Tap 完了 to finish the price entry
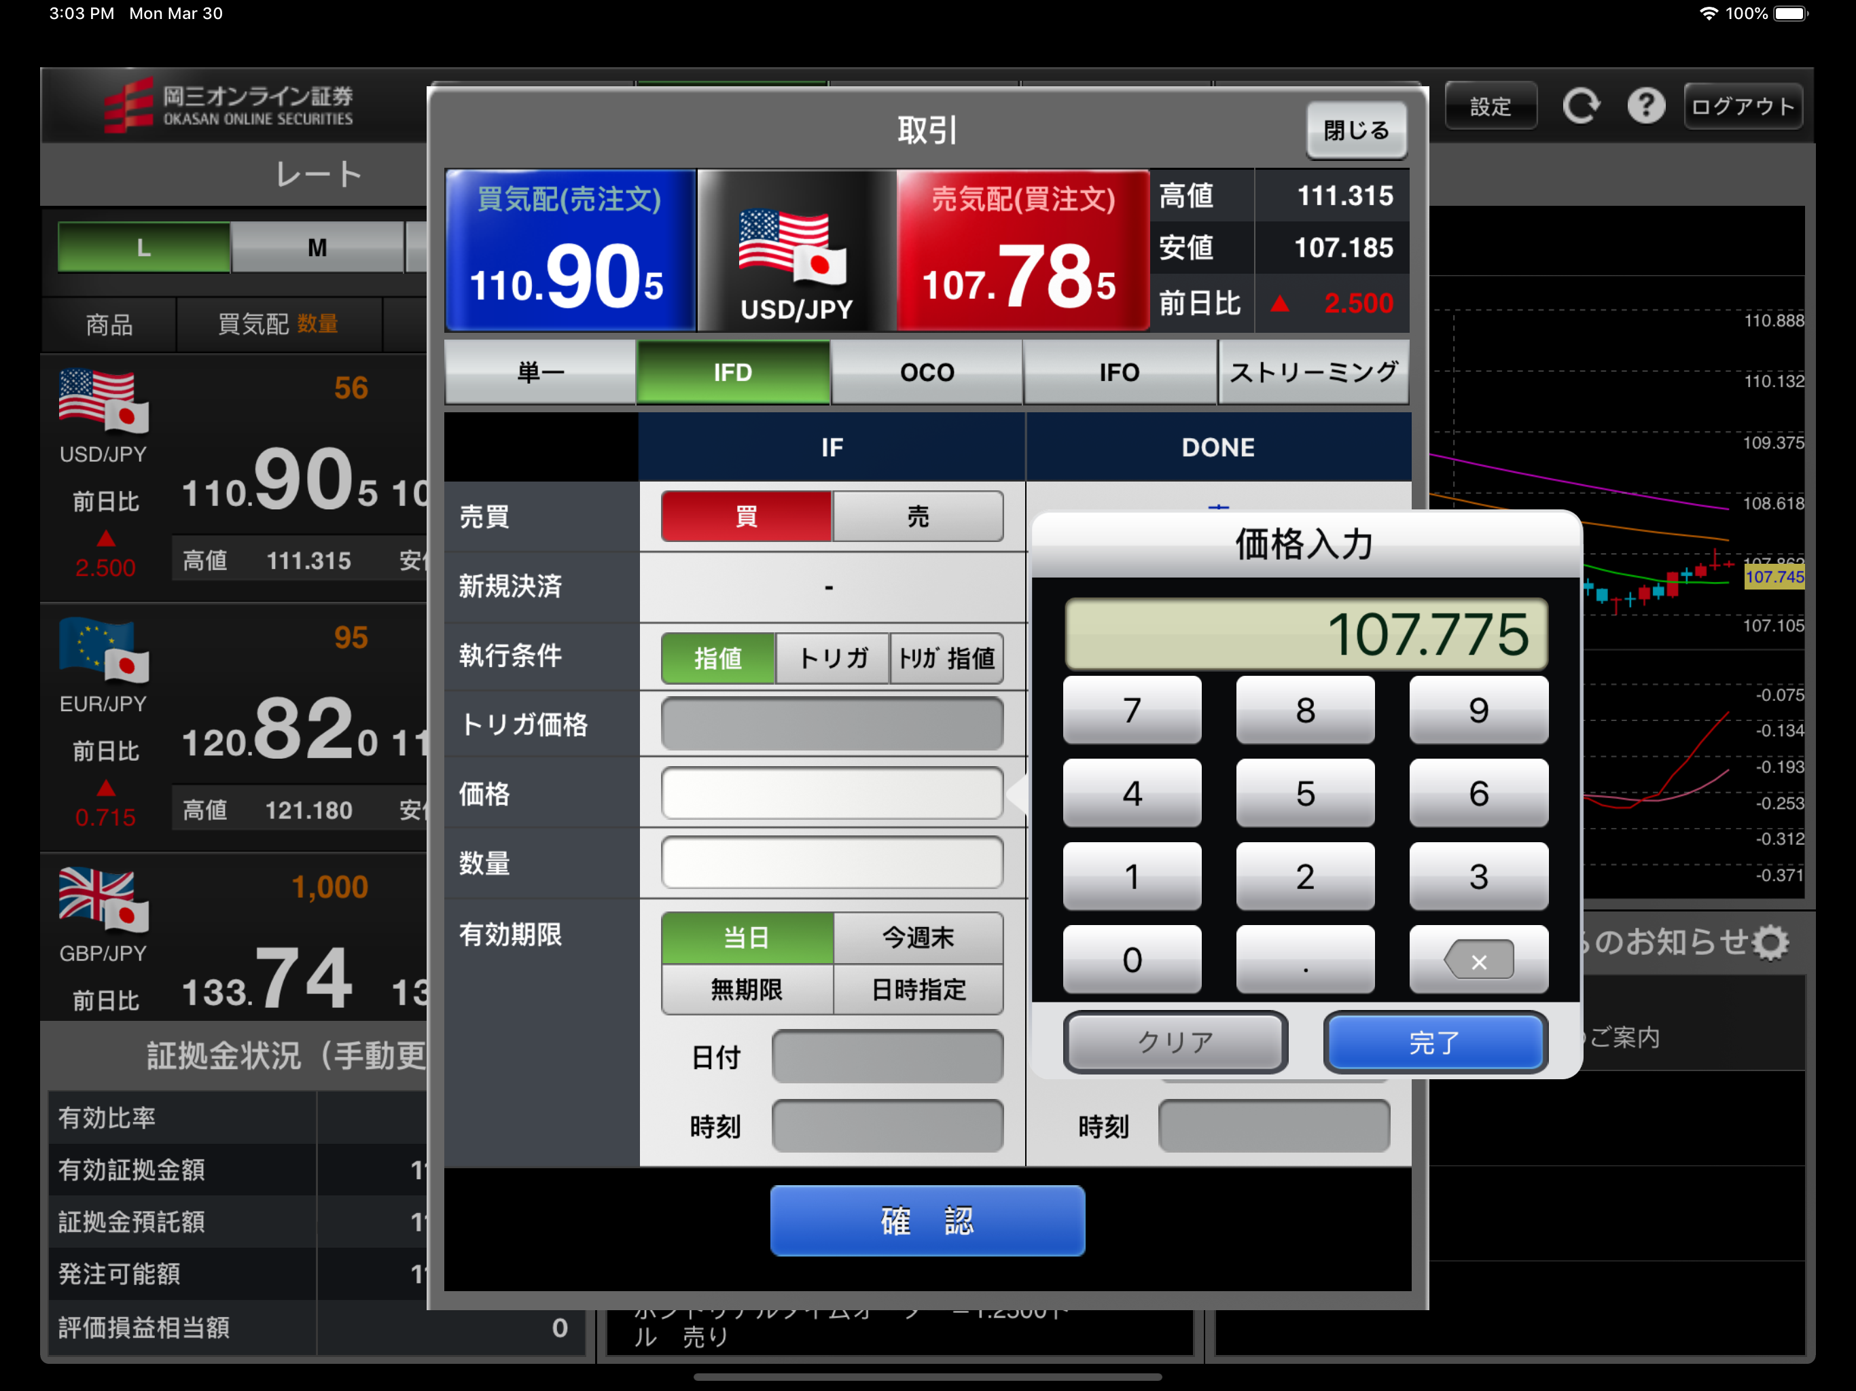This screenshot has width=1856, height=1391. pyautogui.click(x=1435, y=1043)
